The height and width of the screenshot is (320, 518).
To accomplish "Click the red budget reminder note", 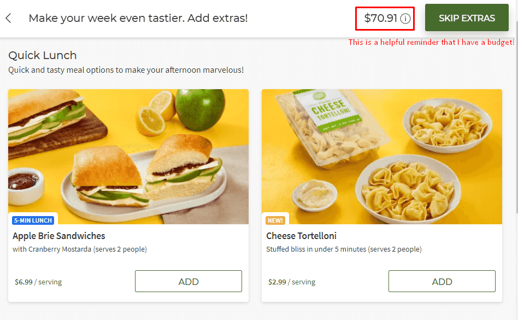I will tap(432, 42).
